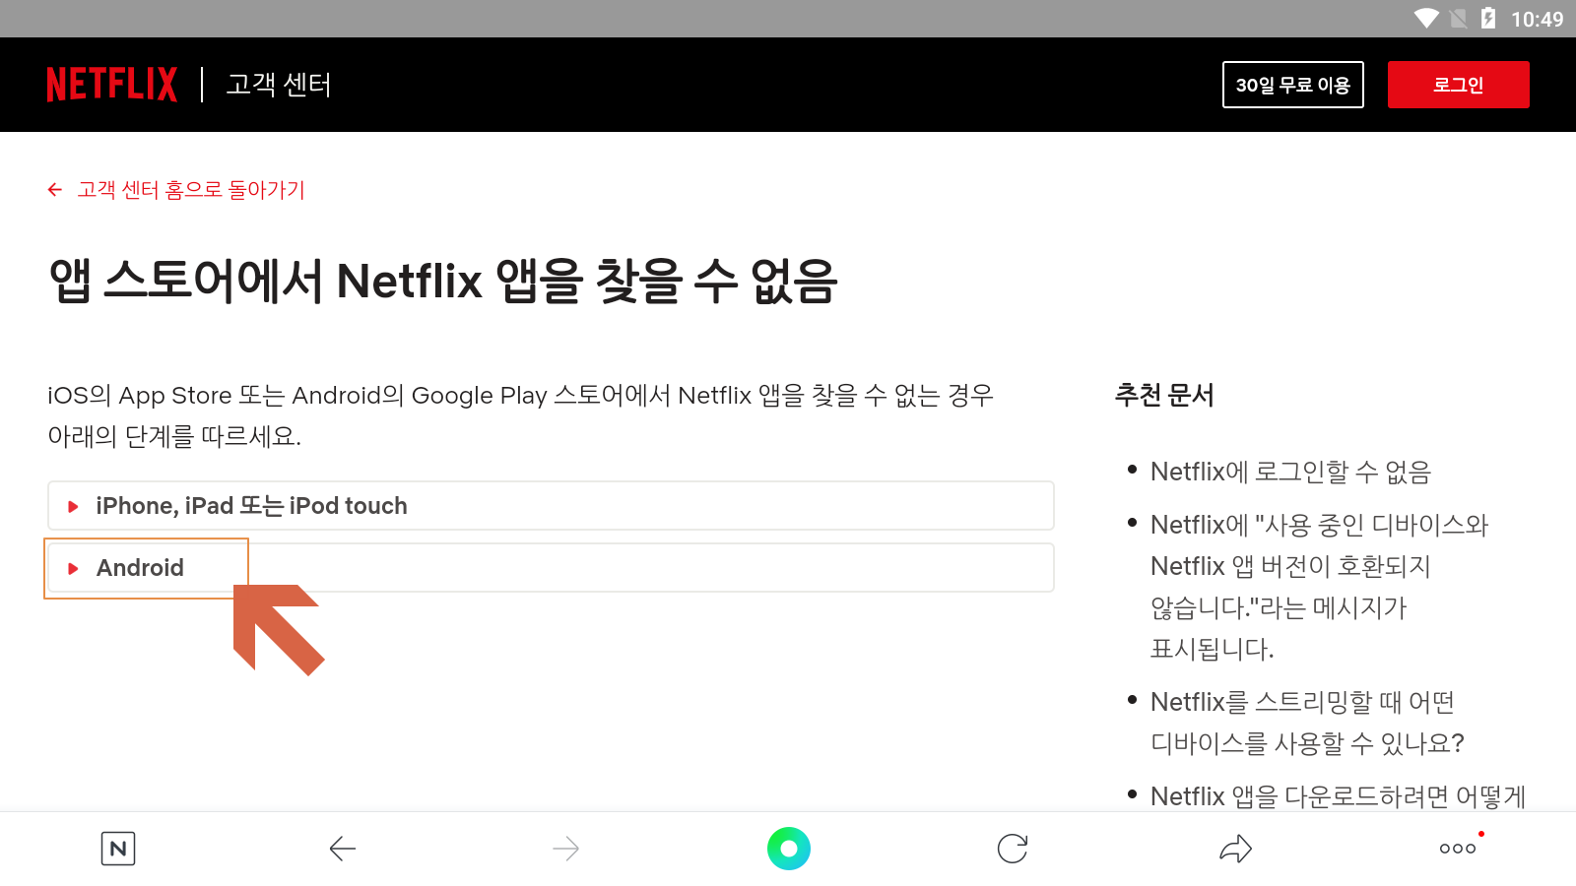
Task: Open the Netflix logo home link
Action: pyautogui.click(x=112, y=85)
